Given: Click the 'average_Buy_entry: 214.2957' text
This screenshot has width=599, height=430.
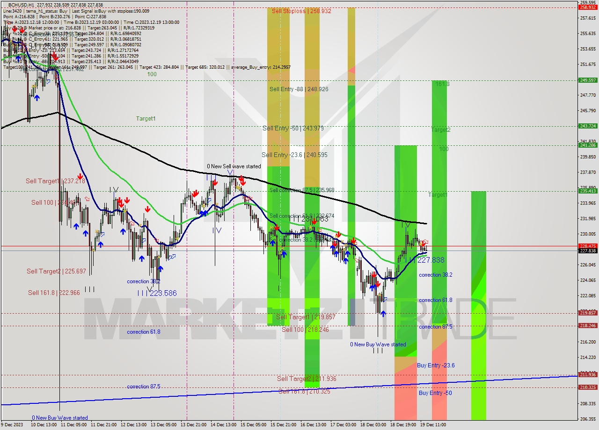Looking at the screenshot, I should coord(260,67).
